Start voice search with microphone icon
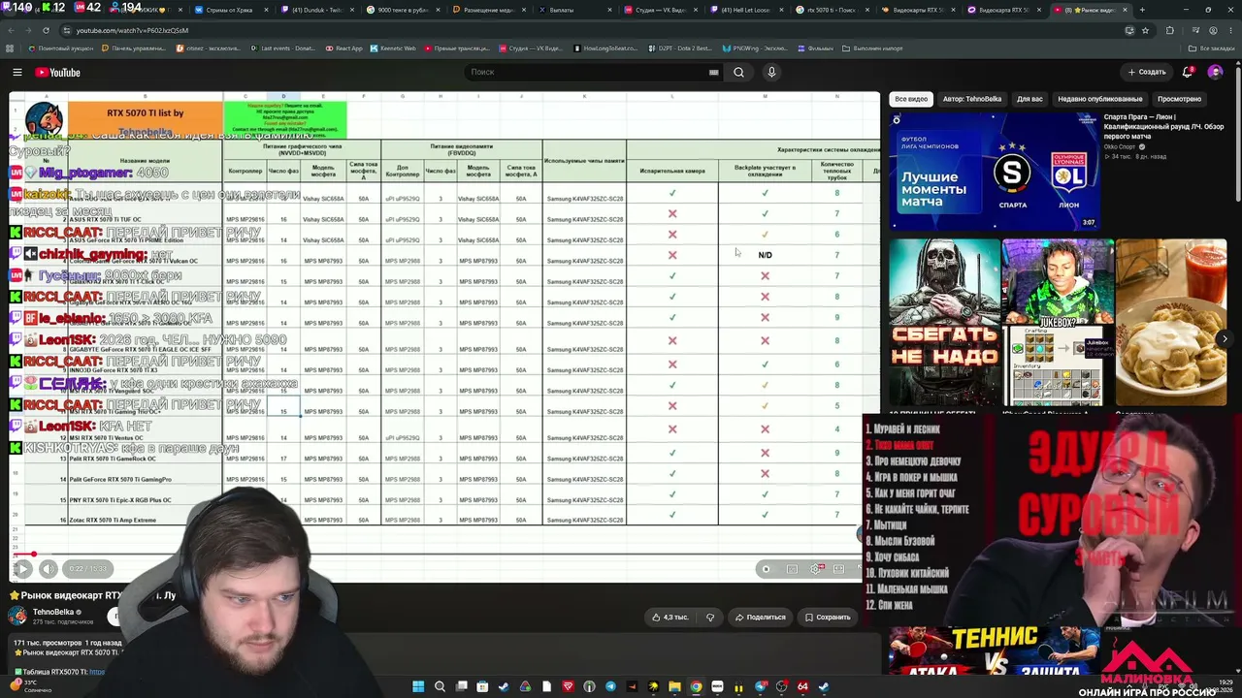 771,72
